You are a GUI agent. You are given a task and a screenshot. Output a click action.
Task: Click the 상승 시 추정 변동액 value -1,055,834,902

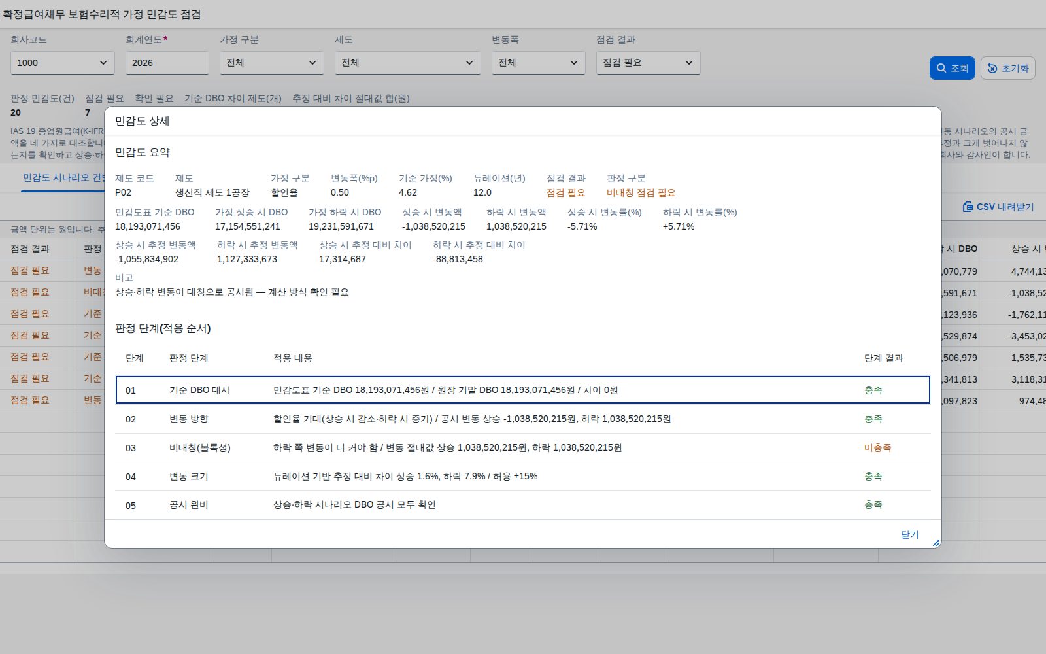tap(147, 259)
